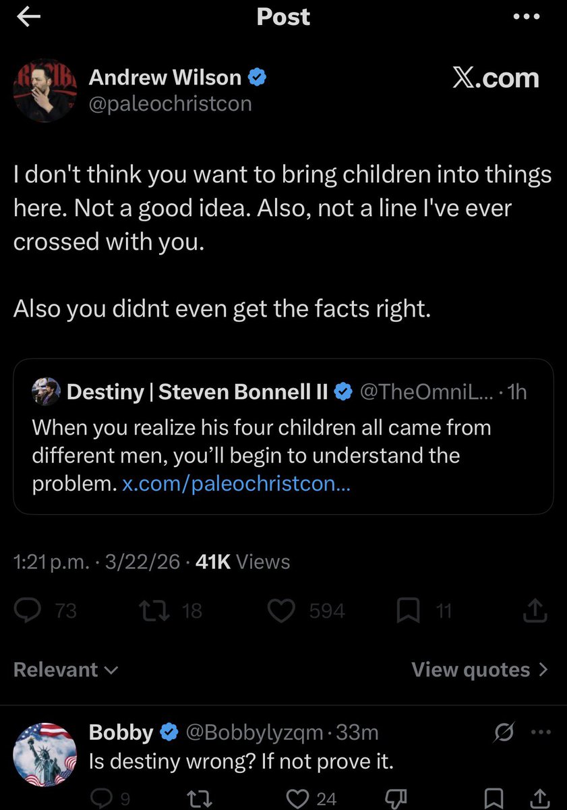Tap the reply icon on Bobby's comment
Image resolution: width=567 pixels, height=810 pixels.
[107, 798]
